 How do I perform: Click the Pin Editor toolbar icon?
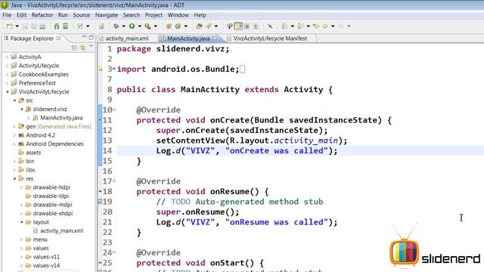[270, 26]
